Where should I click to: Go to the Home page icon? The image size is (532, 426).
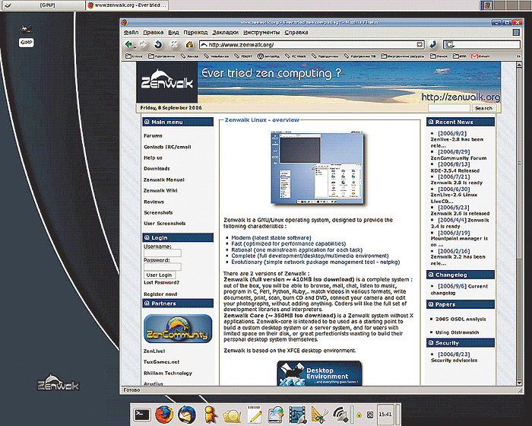(x=189, y=45)
